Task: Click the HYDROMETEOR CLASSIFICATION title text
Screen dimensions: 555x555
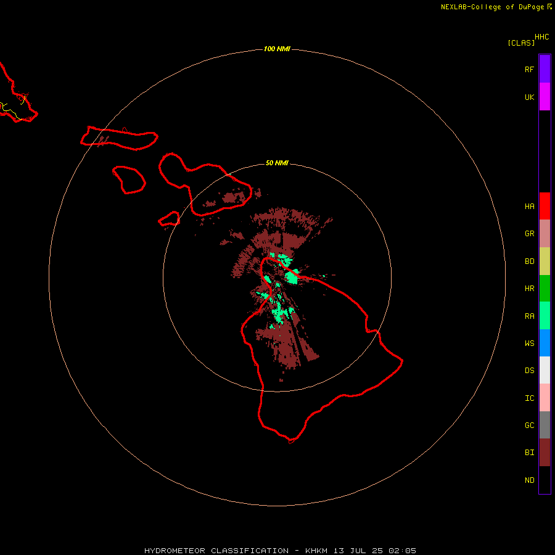Action: pyautogui.click(x=216, y=551)
